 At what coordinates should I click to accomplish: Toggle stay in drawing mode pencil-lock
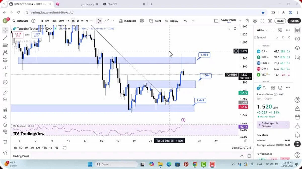pyautogui.click(x=5, y=117)
